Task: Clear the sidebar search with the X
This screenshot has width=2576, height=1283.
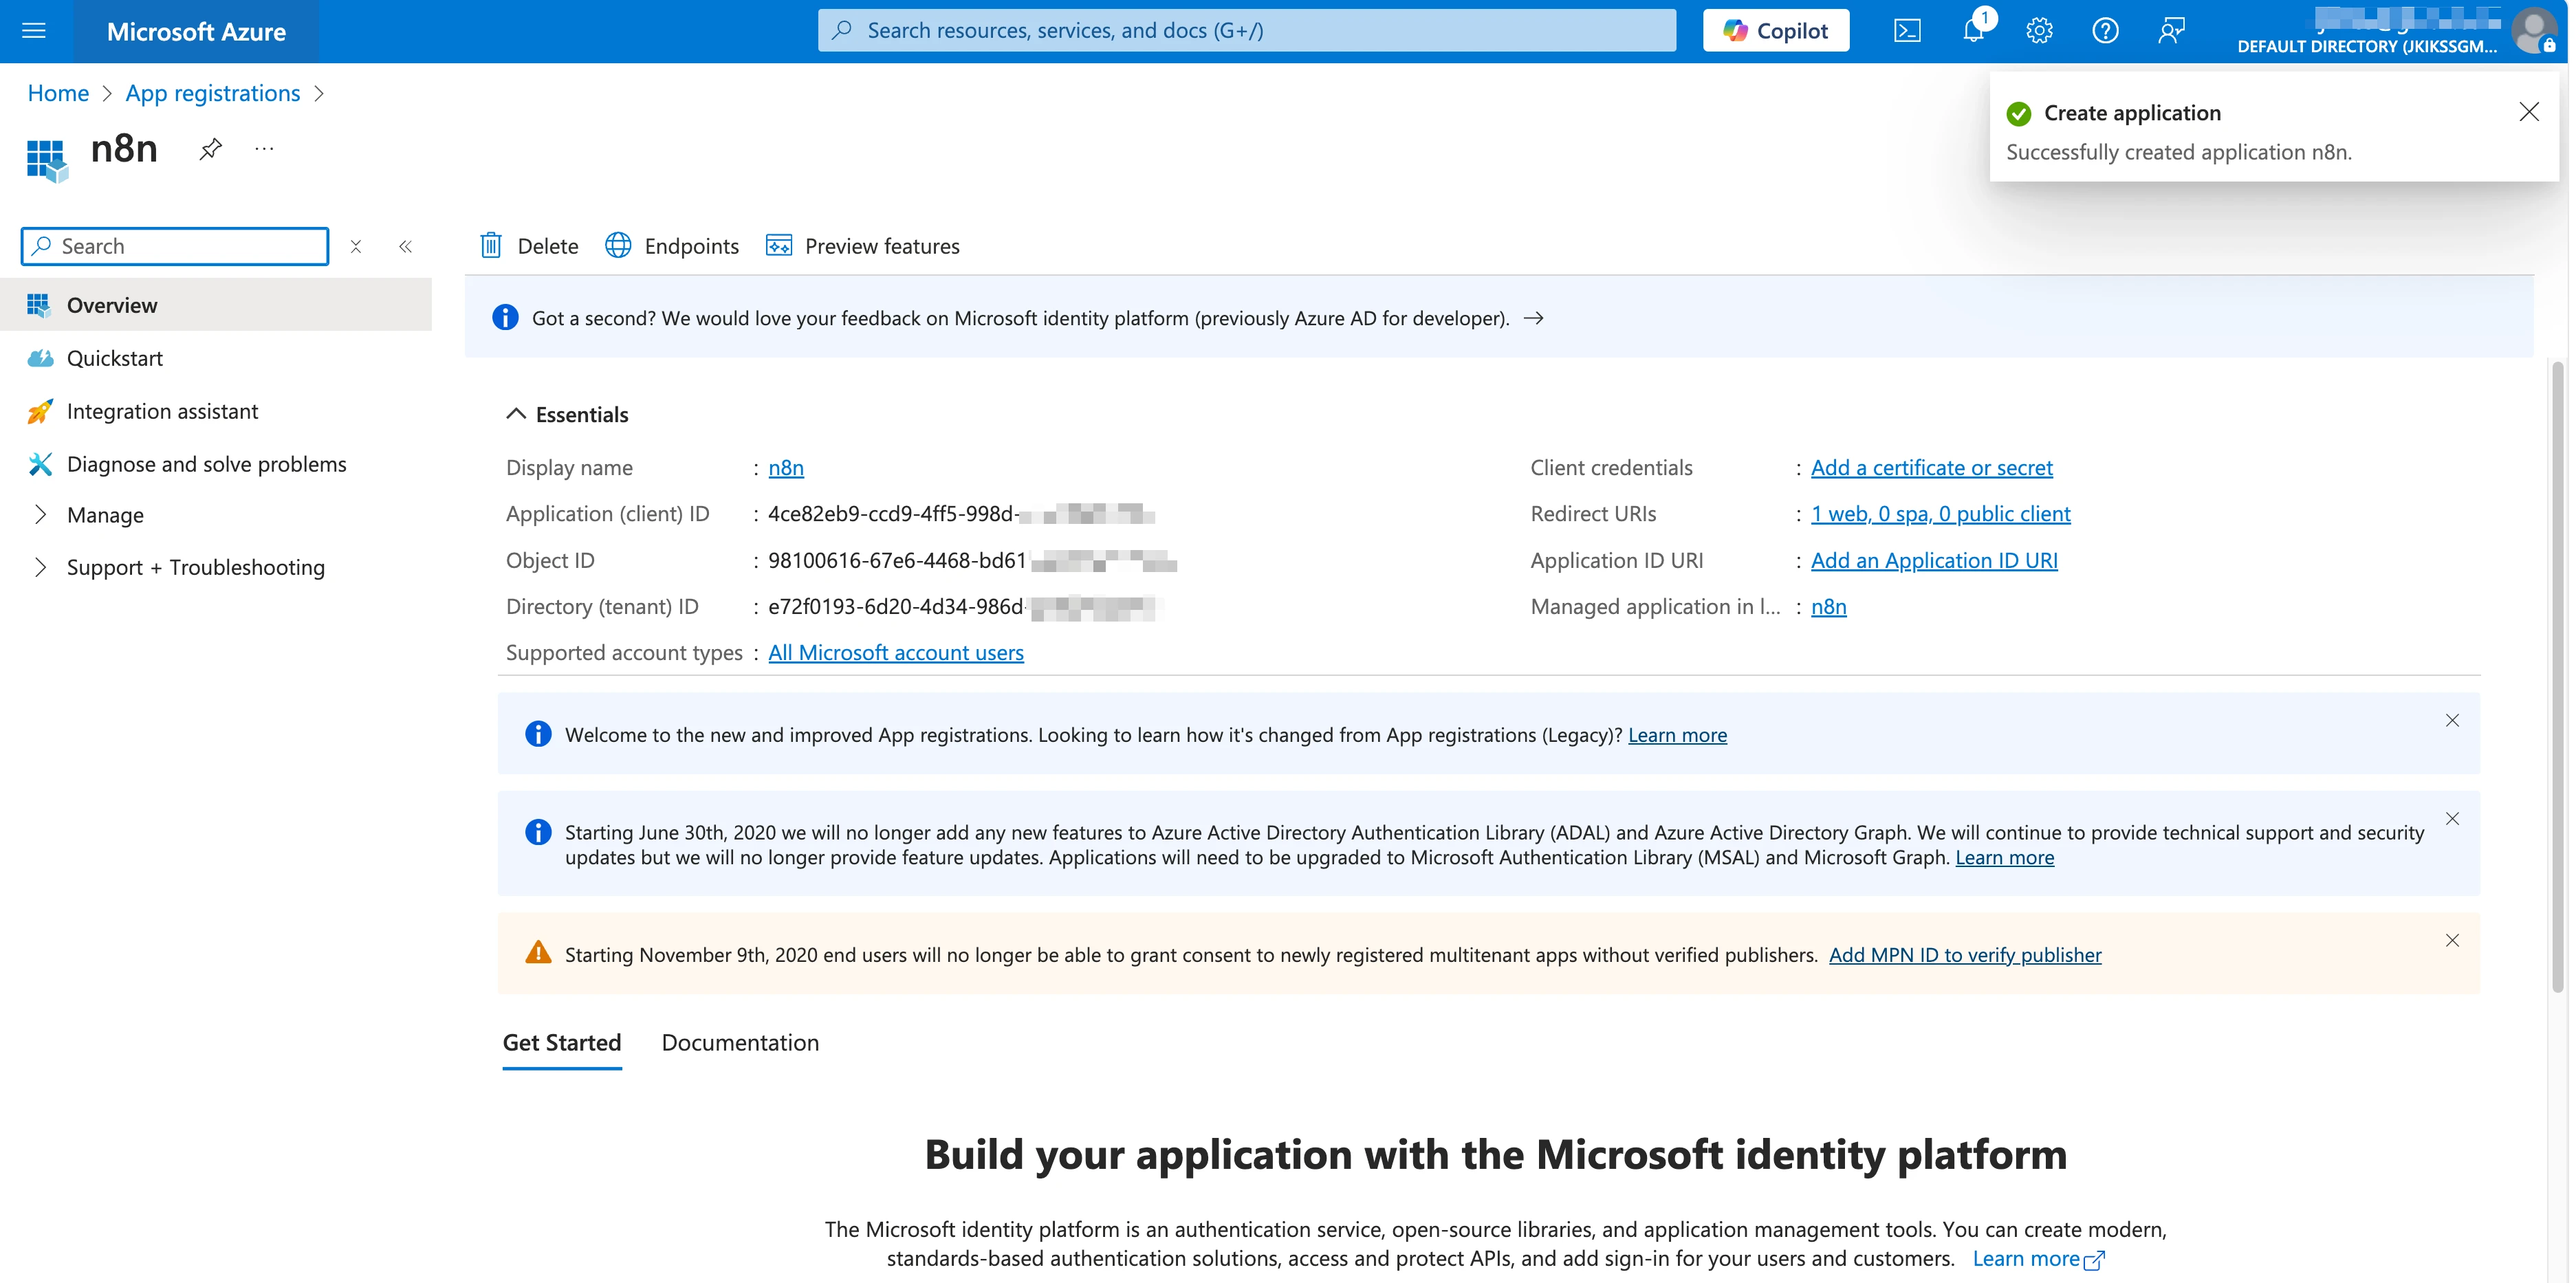Action: [356, 246]
